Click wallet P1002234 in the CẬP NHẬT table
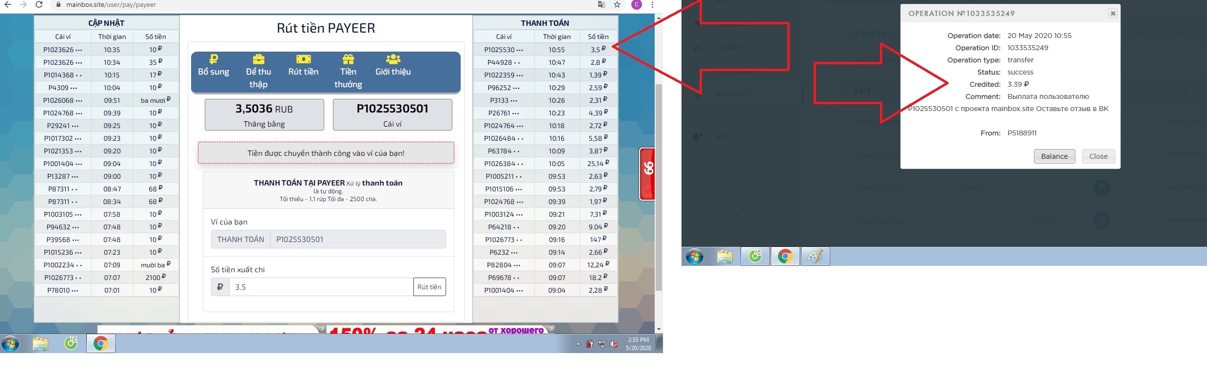This screenshot has height=374, width=1207. [x=63, y=265]
